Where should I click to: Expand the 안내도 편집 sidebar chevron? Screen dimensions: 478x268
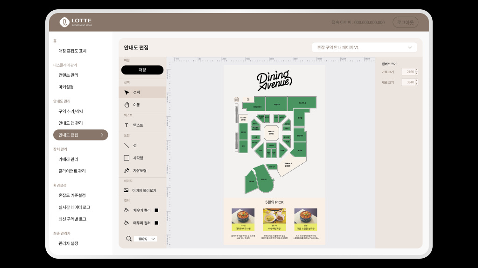[x=102, y=135]
